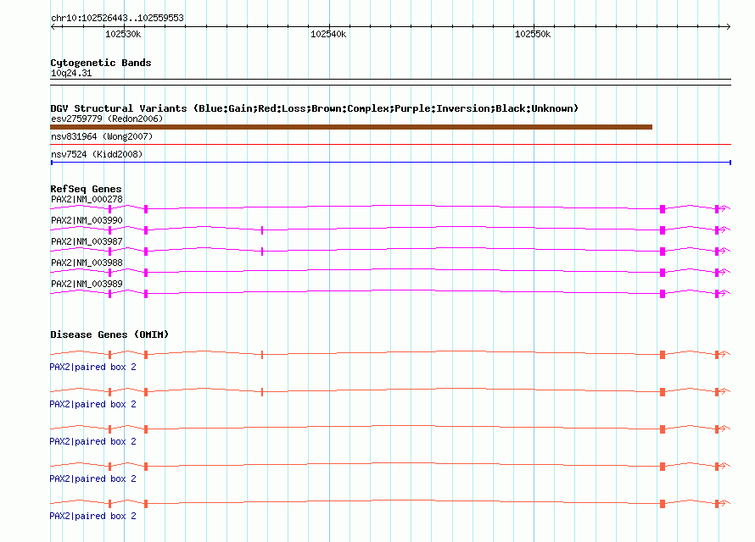Click the 102540k ruler tick label
The width and height of the screenshot is (755, 542).
coord(328,34)
